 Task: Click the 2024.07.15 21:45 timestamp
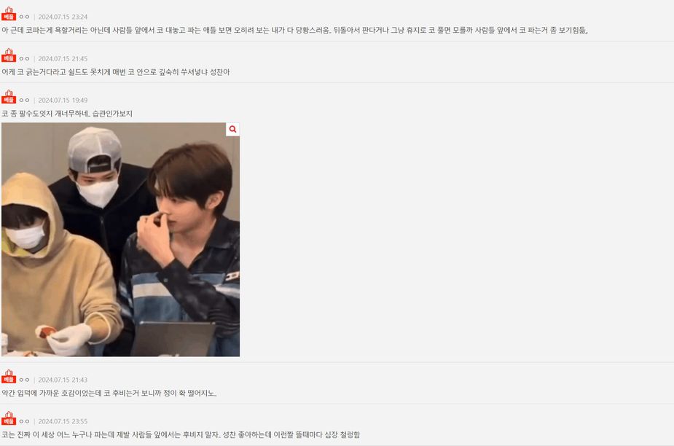(x=63, y=58)
